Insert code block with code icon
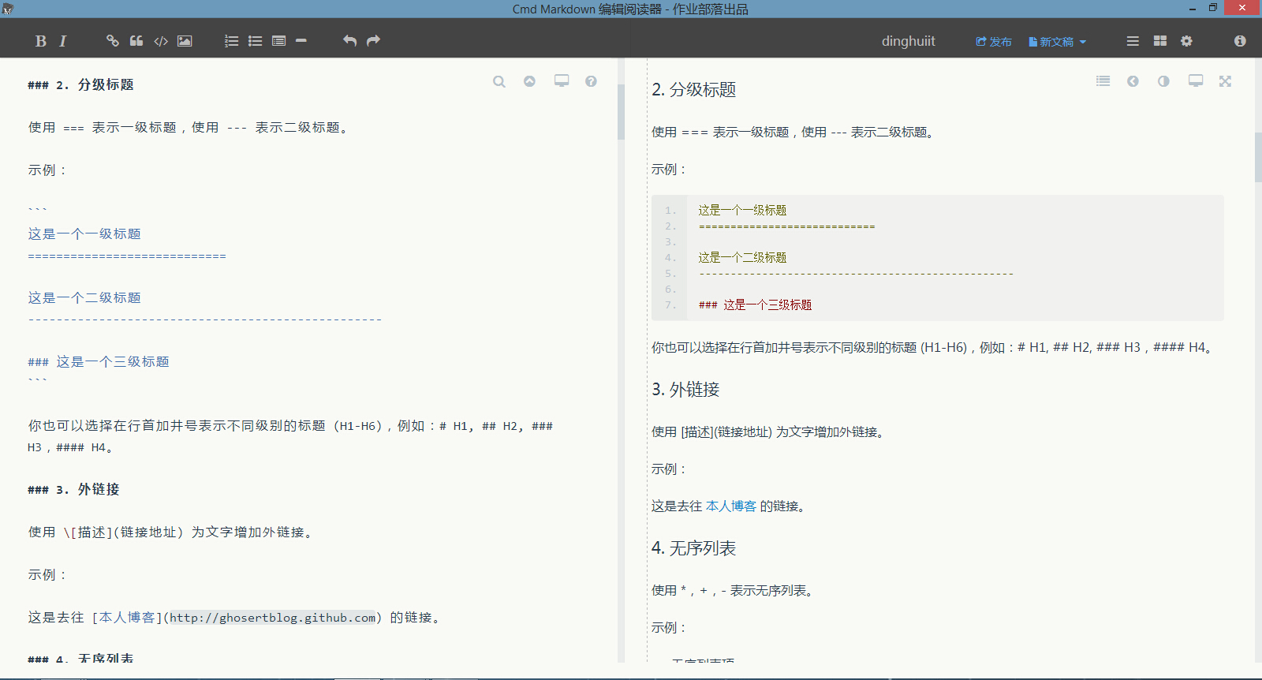This screenshot has width=1262, height=680. (x=161, y=41)
